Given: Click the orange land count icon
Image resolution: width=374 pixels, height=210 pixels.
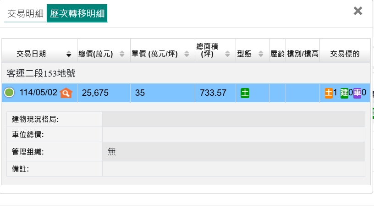Looking at the screenshot, I should (329, 93).
